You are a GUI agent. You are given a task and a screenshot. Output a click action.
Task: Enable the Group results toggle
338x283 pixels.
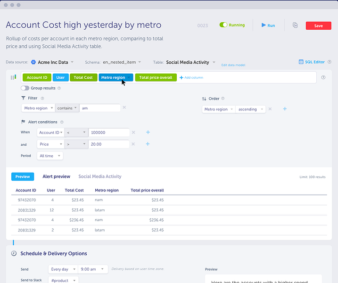tap(25, 88)
